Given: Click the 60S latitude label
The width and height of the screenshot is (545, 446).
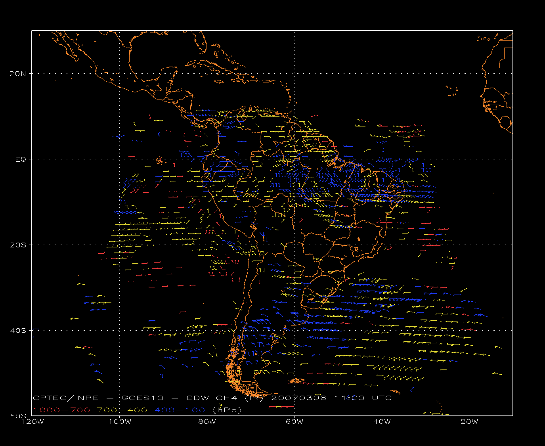Looking at the screenshot, I should coord(19,416).
